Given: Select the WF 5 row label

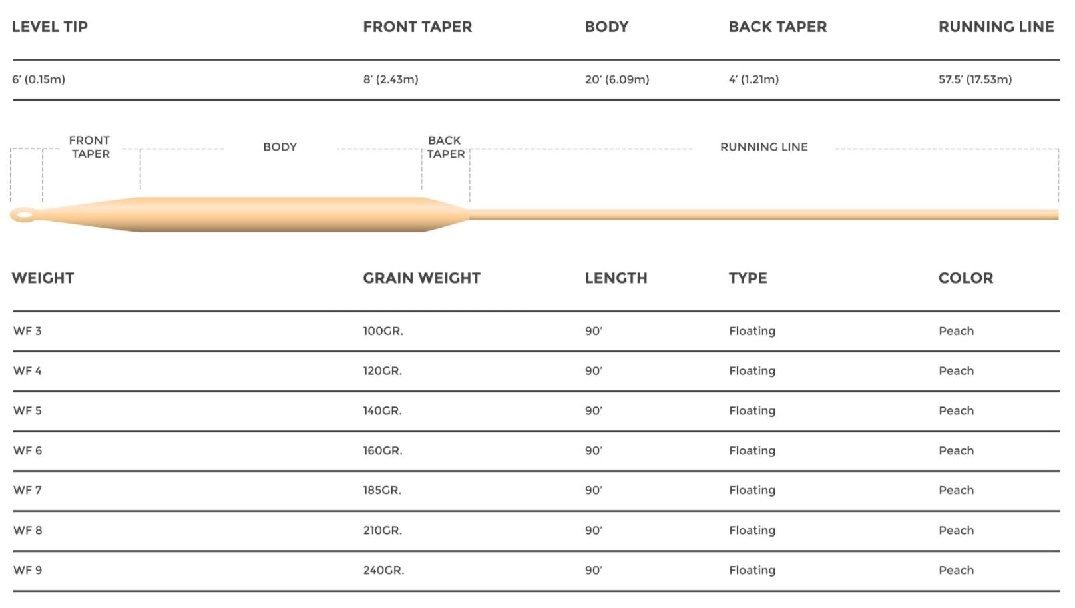Looking at the screenshot, I should point(27,411).
